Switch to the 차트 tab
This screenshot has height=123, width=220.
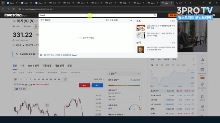22,66
